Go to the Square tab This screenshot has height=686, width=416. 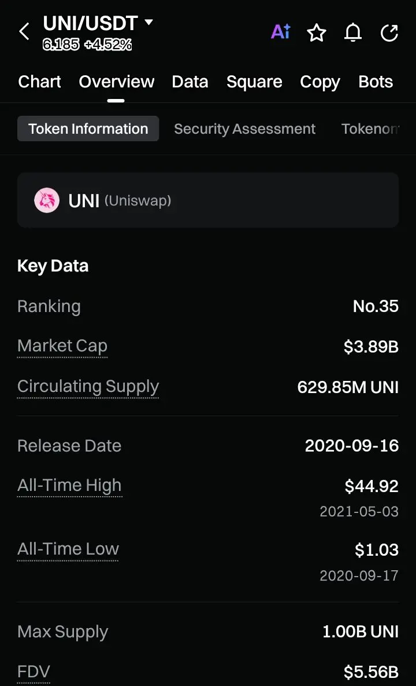254,82
